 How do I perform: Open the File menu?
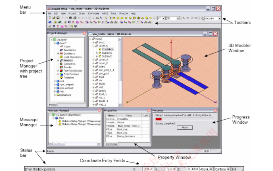tap(50, 13)
